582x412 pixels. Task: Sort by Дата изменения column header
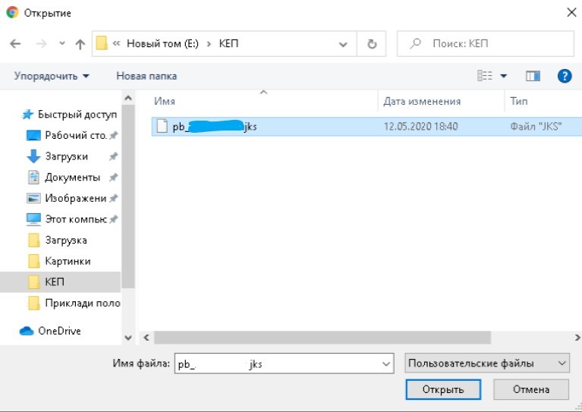(x=422, y=101)
